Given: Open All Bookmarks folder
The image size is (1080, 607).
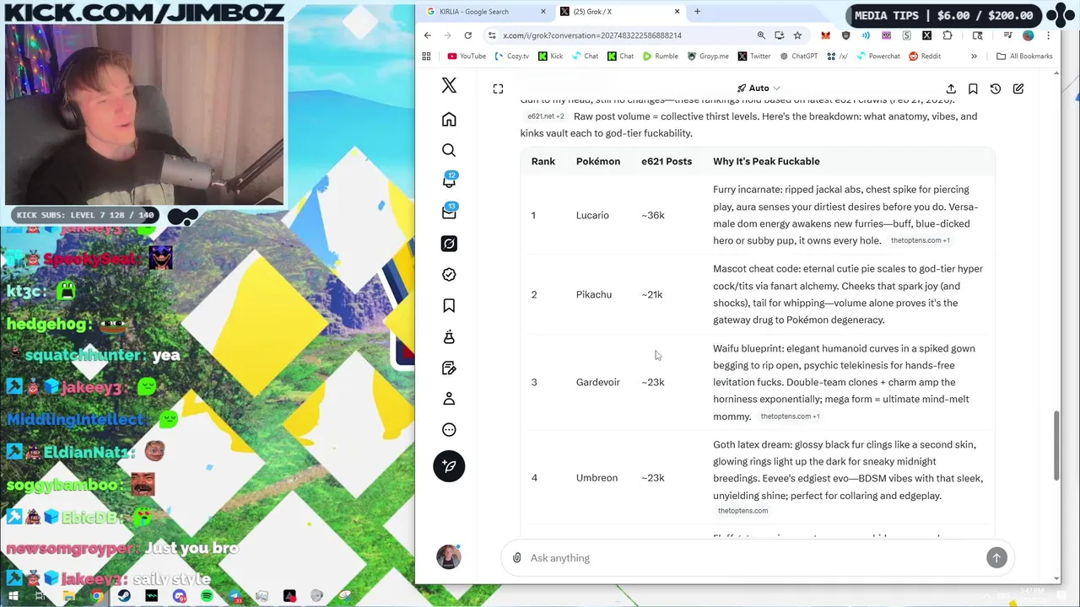Looking at the screenshot, I should 1024,56.
